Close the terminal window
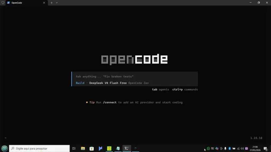 pyautogui.click(x=267, y=3)
